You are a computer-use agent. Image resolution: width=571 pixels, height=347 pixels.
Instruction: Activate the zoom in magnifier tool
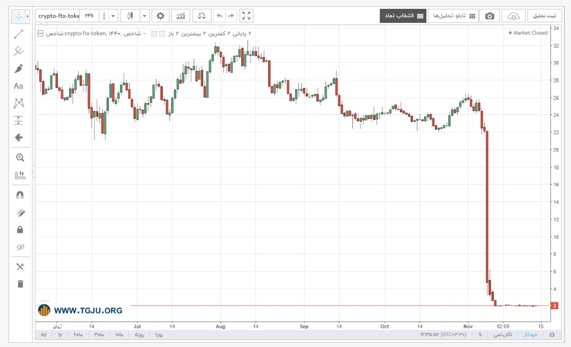(20, 158)
